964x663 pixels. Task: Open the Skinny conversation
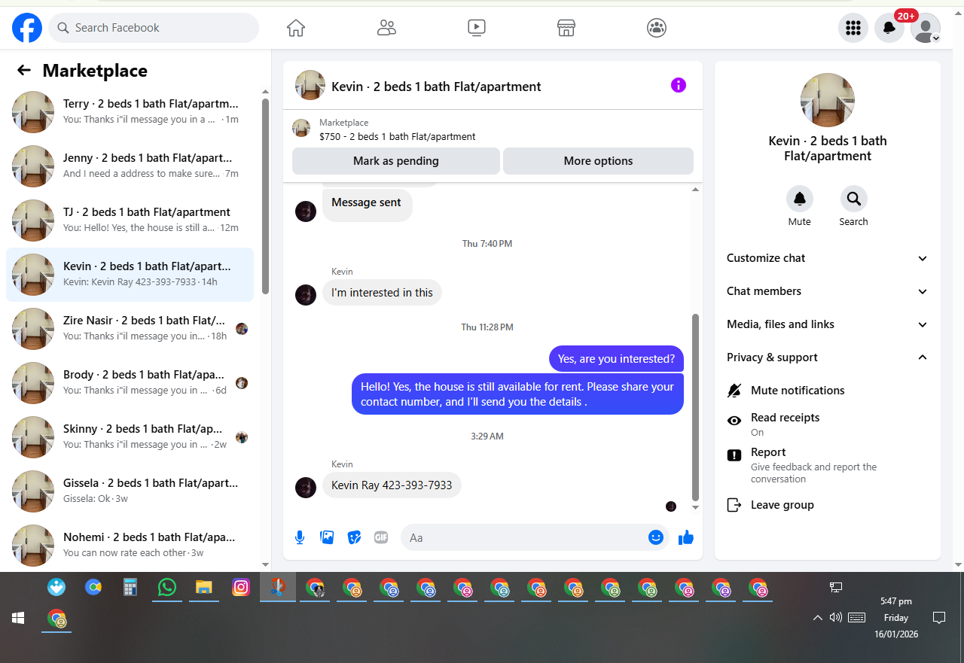coord(130,437)
